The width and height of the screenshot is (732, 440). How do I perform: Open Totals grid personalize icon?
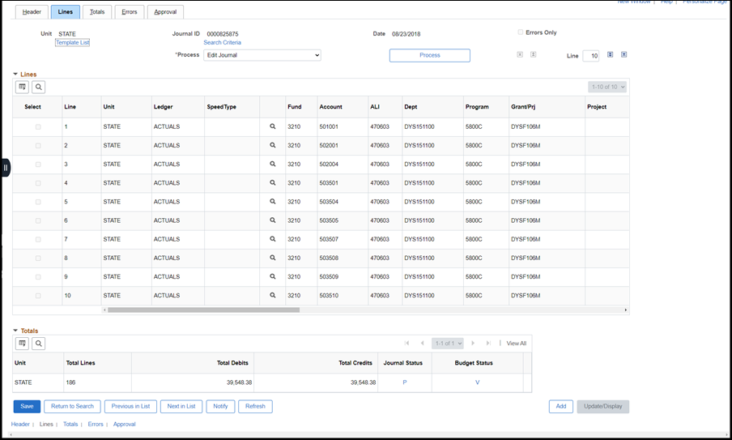click(22, 344)
